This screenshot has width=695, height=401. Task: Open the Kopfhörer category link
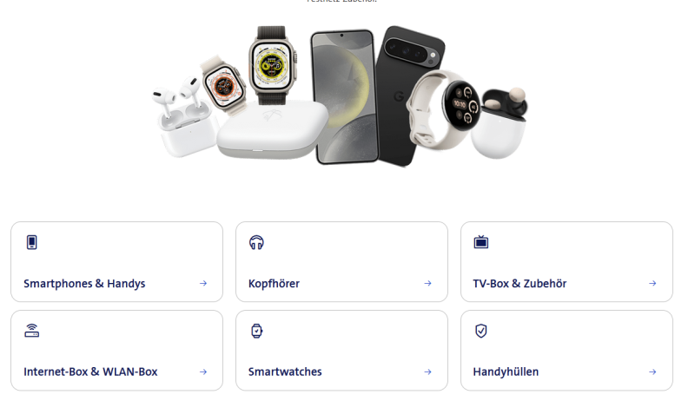[341, 262]
